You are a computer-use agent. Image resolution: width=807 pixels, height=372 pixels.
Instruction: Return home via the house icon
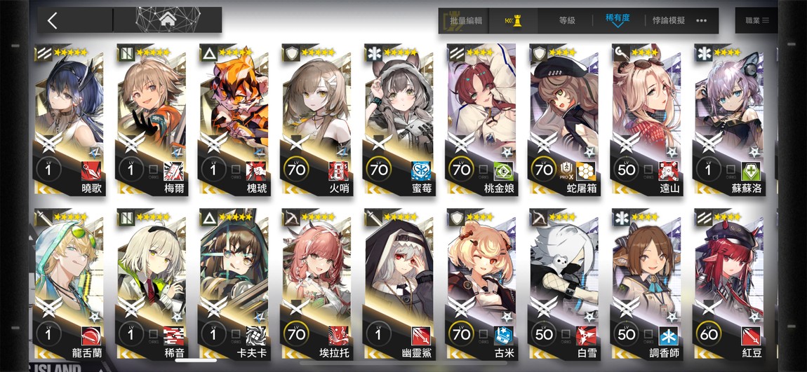[x=167, y=20]
